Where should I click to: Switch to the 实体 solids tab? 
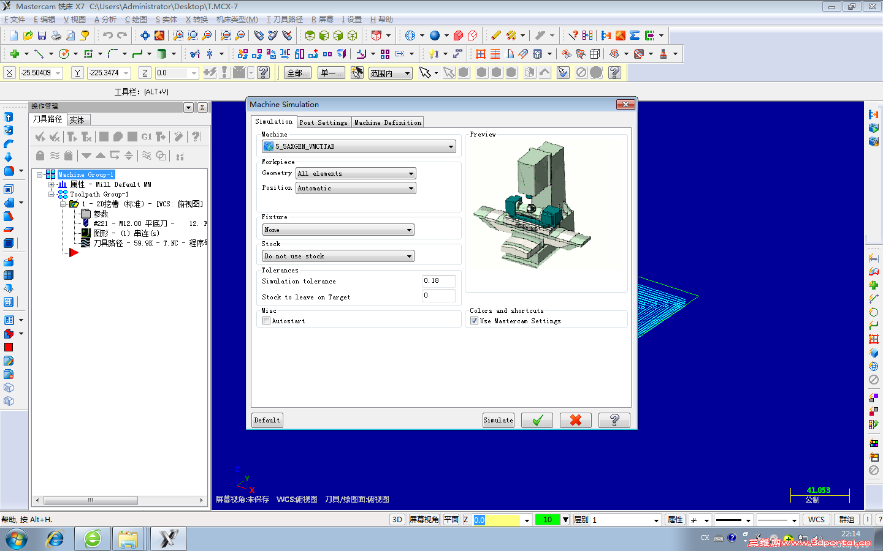click(78, 120)
